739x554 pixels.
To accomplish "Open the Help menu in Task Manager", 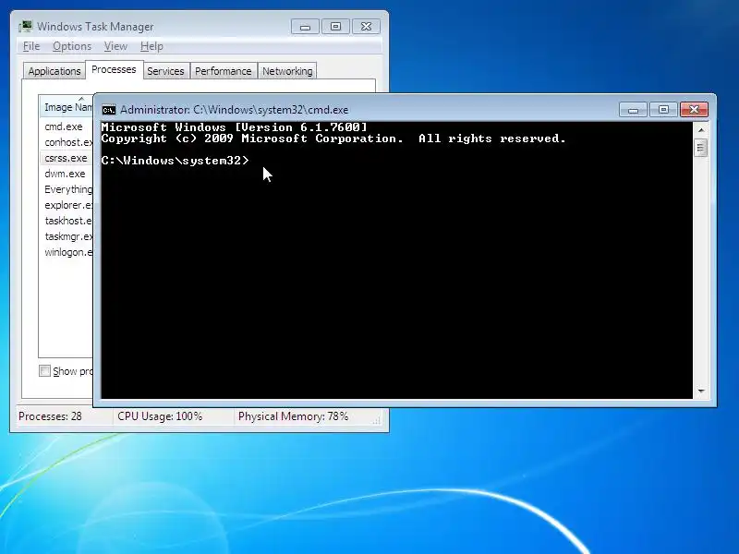I will tap(151, 46).
